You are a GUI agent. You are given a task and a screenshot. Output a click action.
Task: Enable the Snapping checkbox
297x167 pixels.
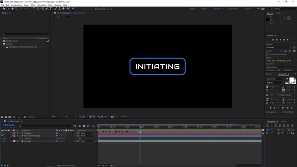[96, 9]
